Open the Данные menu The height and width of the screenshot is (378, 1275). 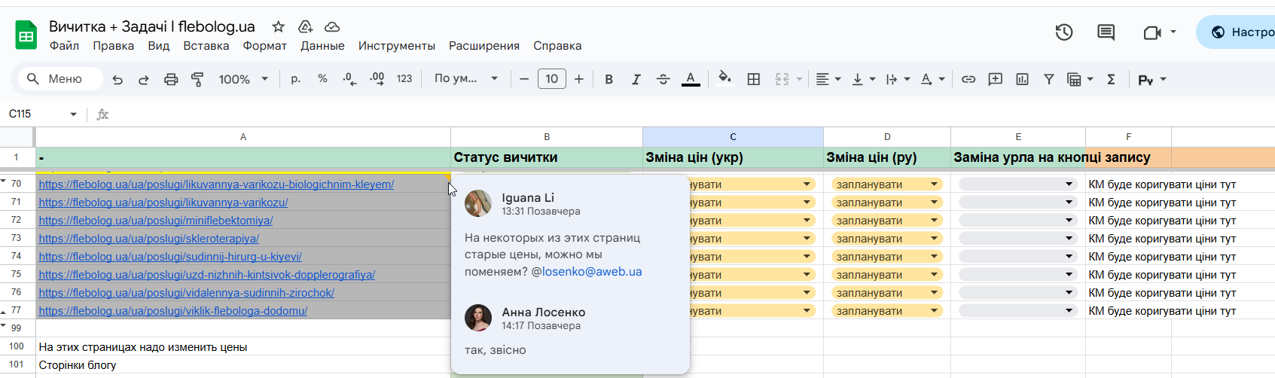[x=322, y=46]
